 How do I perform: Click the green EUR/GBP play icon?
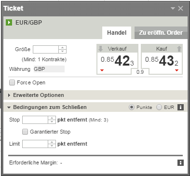point(9,22)
